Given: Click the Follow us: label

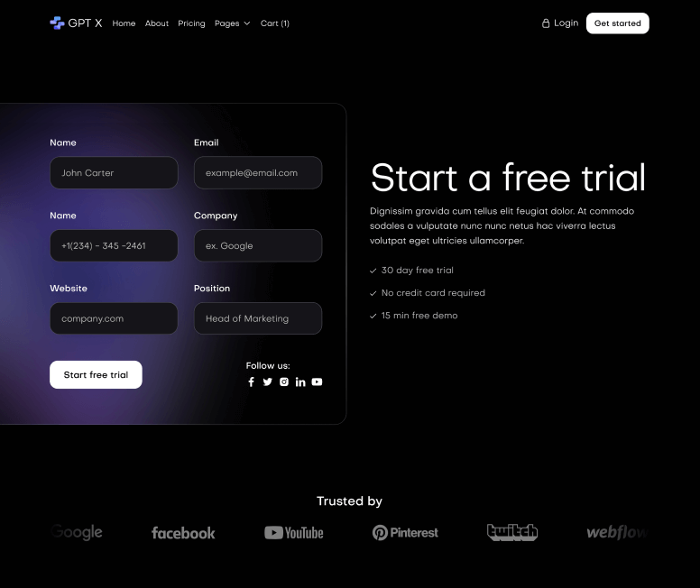Looking at the screenshot, I should tap(268, 365).
